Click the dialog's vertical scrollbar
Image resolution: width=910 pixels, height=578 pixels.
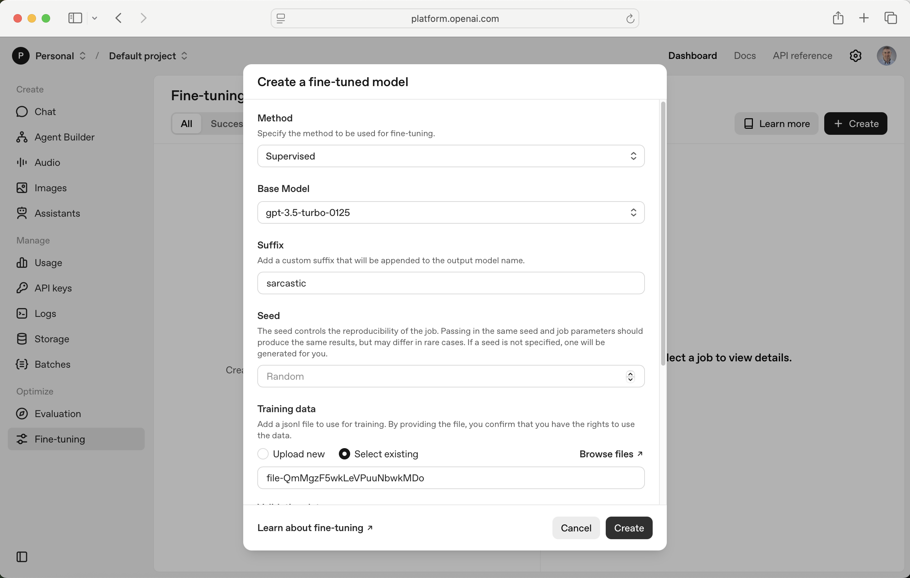click(663, 234)
